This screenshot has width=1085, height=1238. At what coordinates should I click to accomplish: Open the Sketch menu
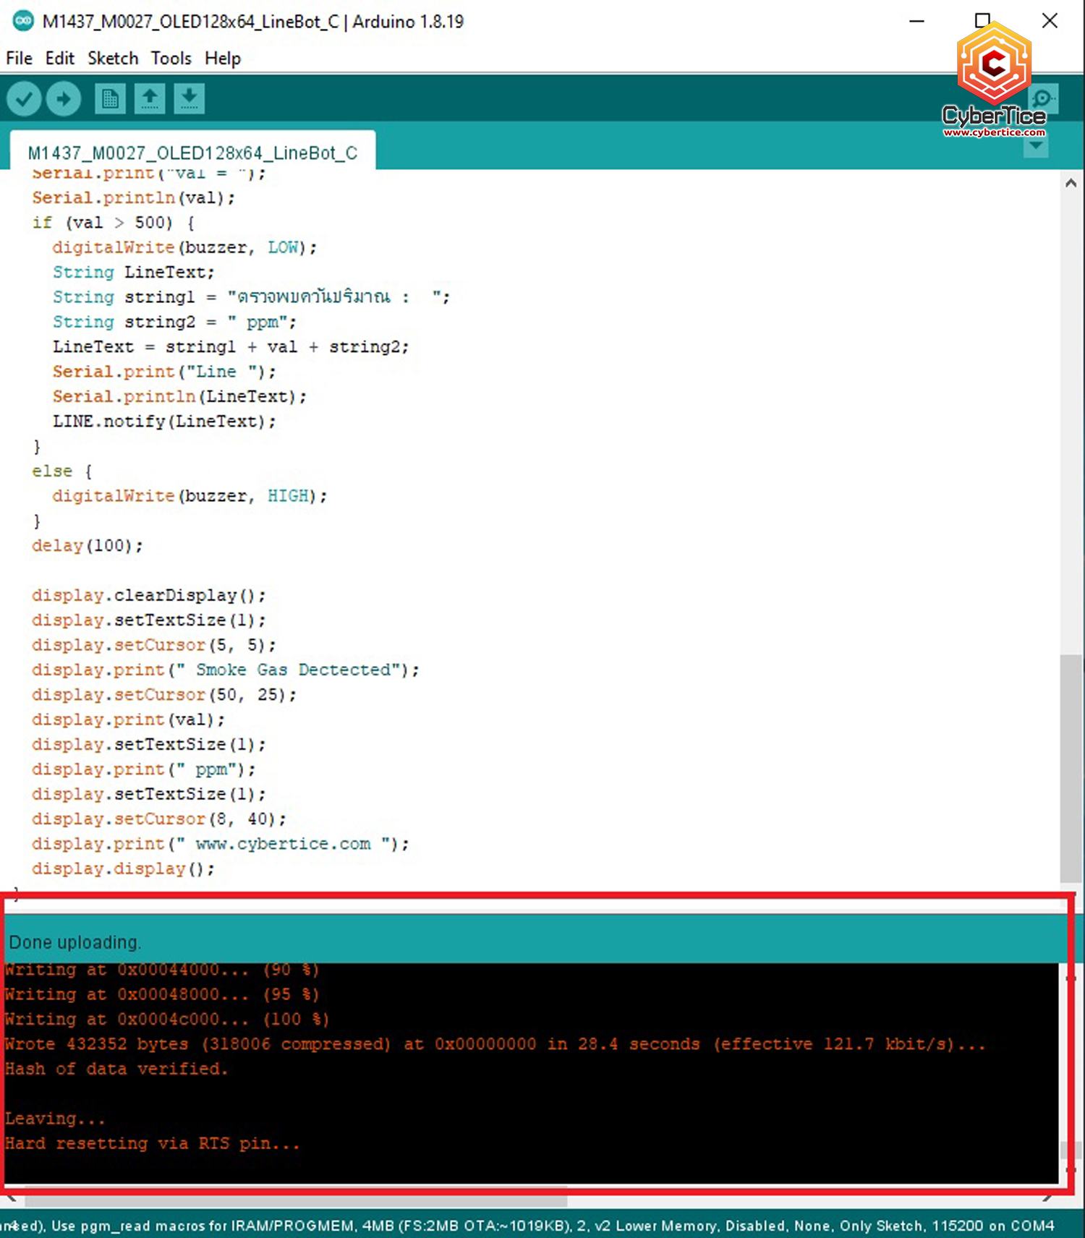coord(113,58)
